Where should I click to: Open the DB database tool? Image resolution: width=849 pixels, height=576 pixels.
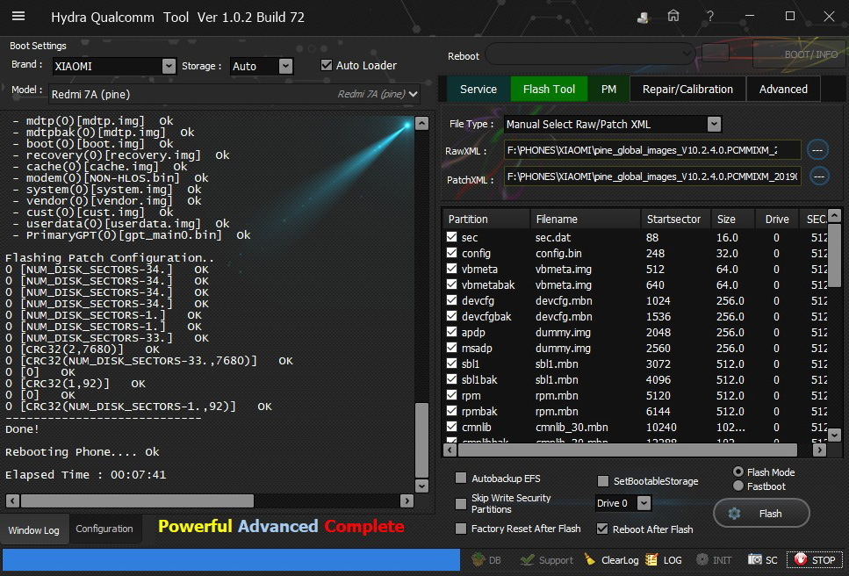pyautogui.click(x=486, y=560)
